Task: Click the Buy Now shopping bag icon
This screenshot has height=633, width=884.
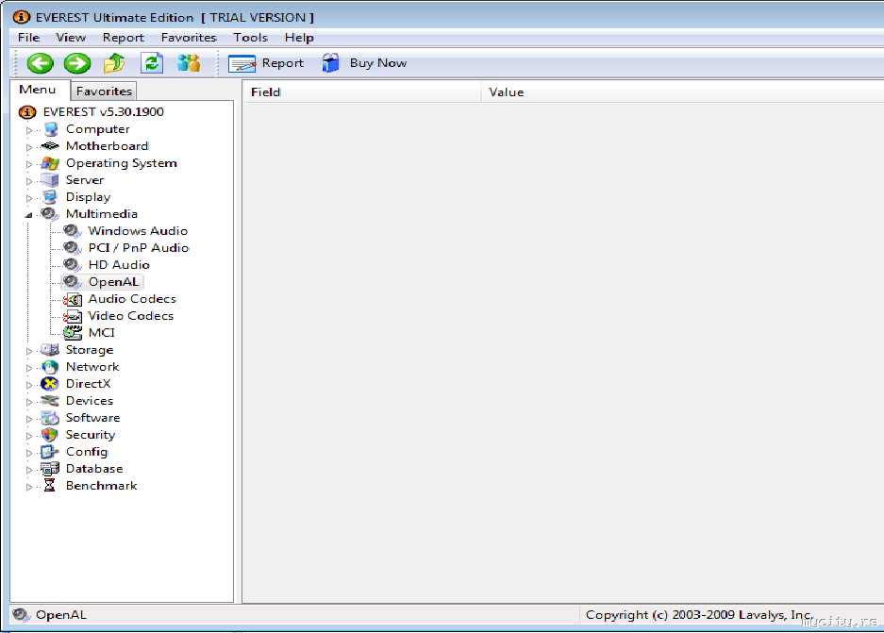Action: click(330, 62)
